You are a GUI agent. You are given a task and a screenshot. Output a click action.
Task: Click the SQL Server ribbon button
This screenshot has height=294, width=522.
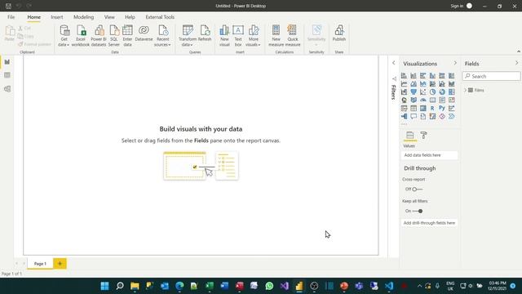[114, 36]
